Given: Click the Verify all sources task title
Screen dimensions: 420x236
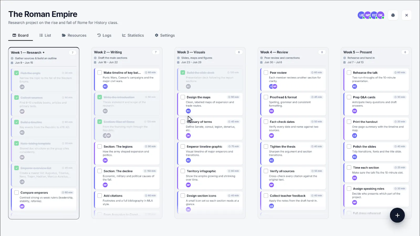Looking at the screenshot, I should point(282,171).
